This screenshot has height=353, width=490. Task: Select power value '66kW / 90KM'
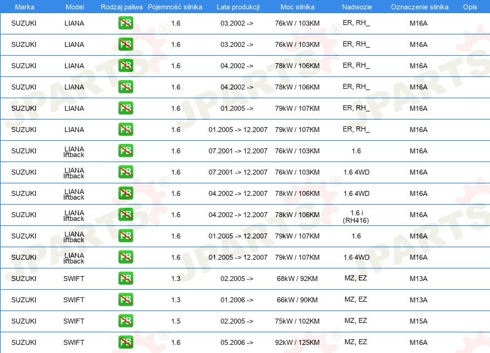297,300
